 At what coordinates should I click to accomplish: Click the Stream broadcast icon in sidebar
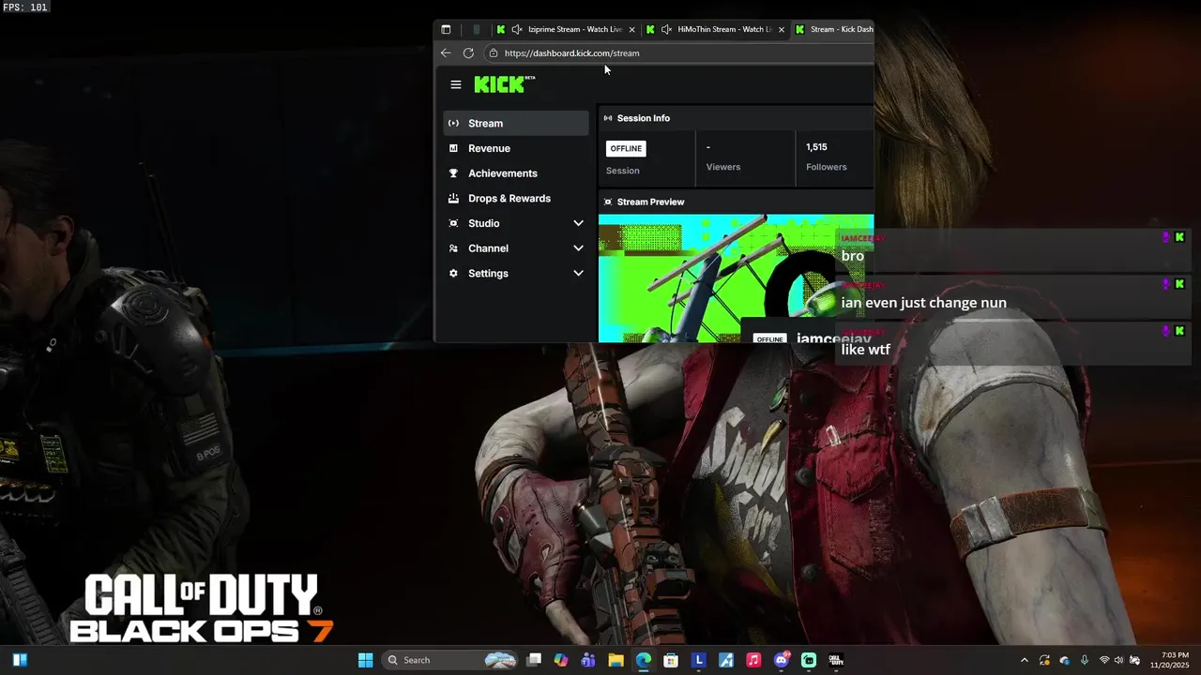click(x=454, y=123)
